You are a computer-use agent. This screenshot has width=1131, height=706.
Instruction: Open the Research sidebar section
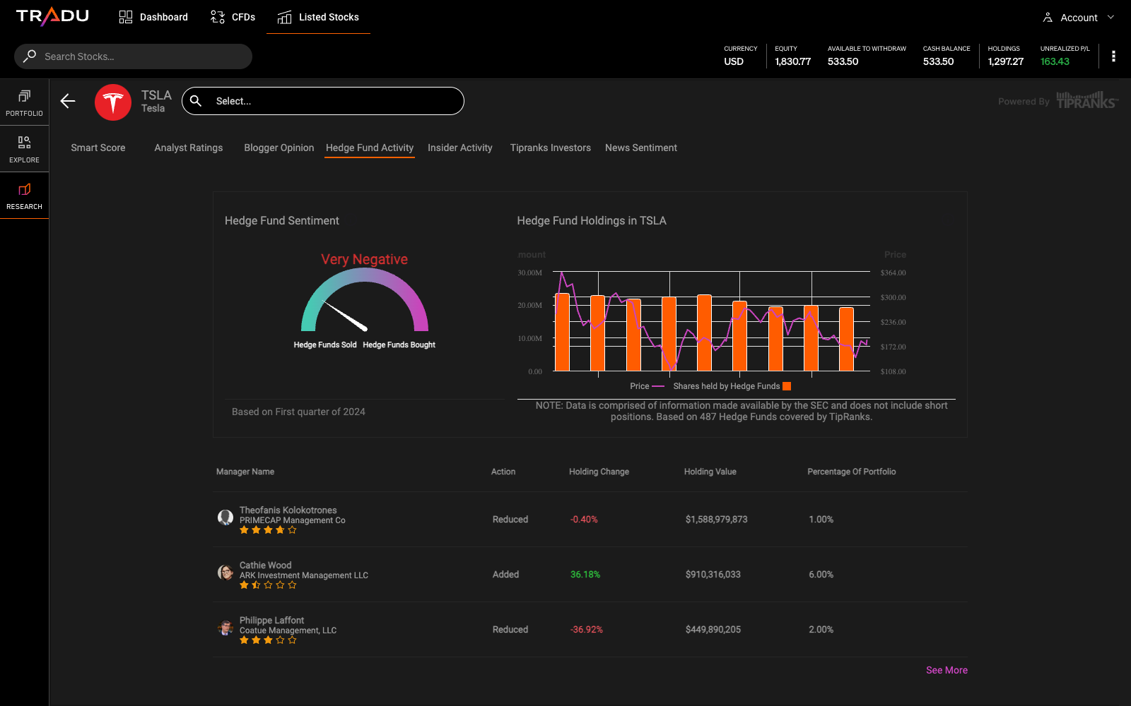(x=25, y=196)
